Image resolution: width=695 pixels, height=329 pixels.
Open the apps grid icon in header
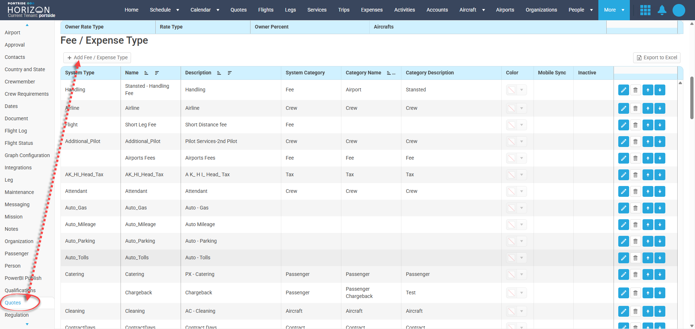(645, 10)
